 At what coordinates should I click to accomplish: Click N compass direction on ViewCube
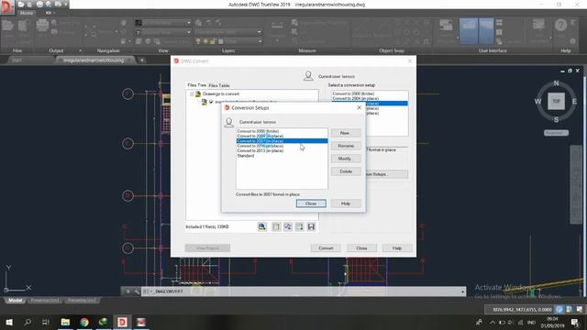[x=556, y=83]
